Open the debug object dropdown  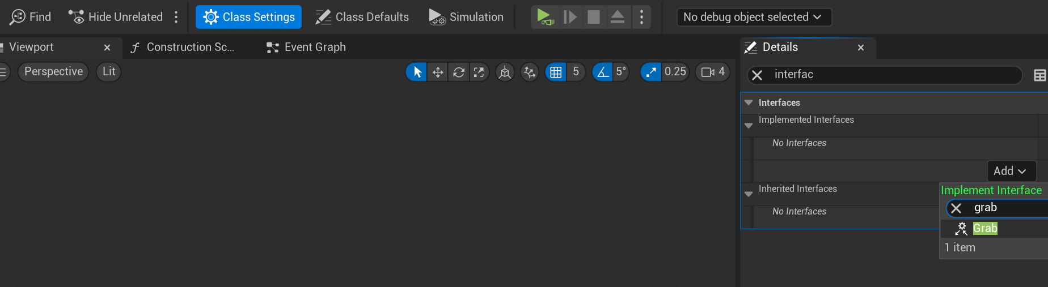coord(754,17)
